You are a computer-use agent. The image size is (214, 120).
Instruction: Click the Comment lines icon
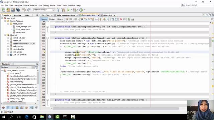click(129, 19)
